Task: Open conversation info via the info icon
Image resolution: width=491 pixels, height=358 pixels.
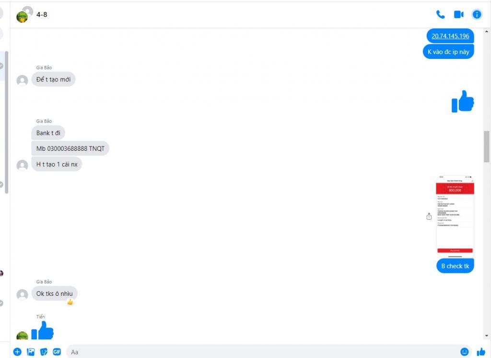Action: (x=477, y=14)
